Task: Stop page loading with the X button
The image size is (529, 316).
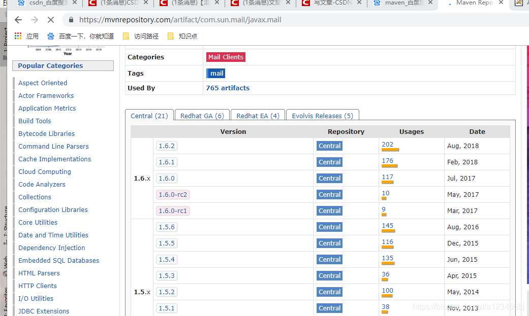Action: [51, 20]
